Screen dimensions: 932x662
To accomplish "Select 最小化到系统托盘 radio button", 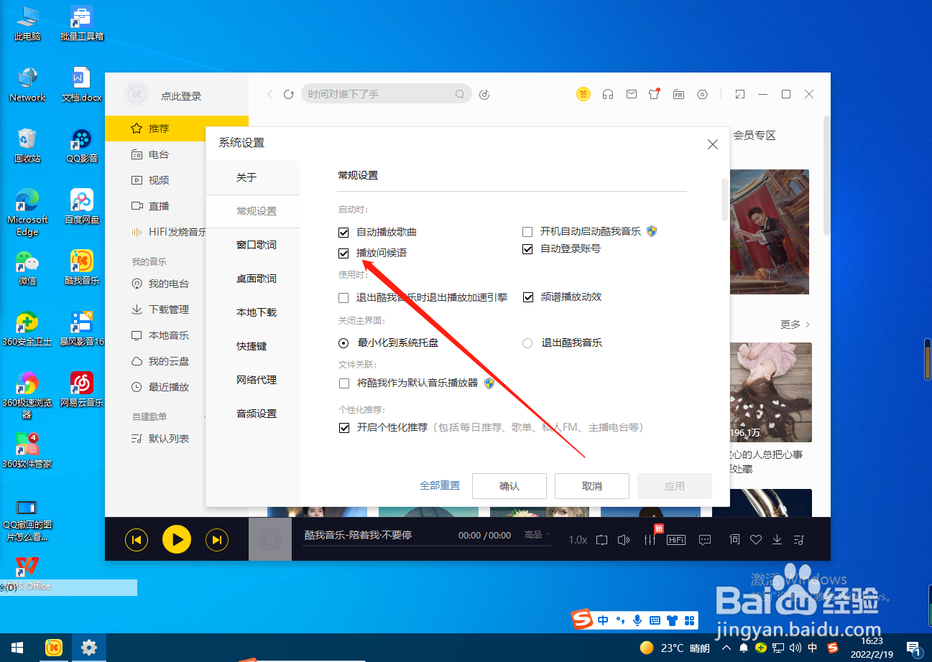I will tap(343, 342).
